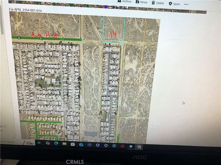Open Outlook from the taskbar
This screenshot has height=165, width=221.
point(81,144)
